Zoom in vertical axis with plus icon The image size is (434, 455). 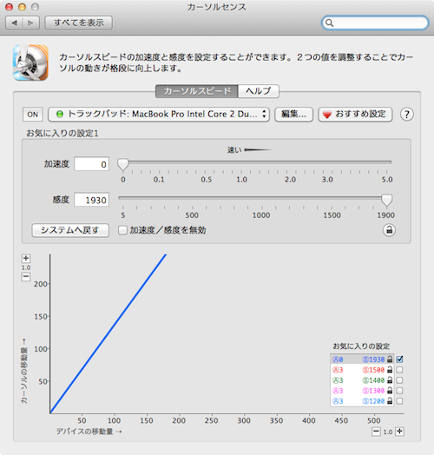[26, 258]
